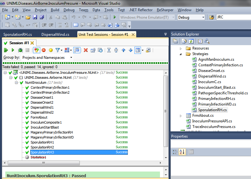Click the Solution Explorer Refresh icon
Viewport: 251px width, 179px height.
pos(191,41)
